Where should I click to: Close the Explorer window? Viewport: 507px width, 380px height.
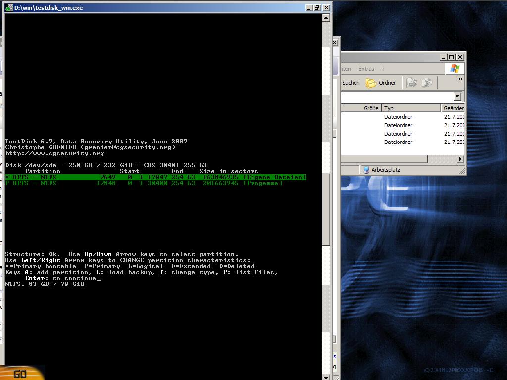point(460,57)
